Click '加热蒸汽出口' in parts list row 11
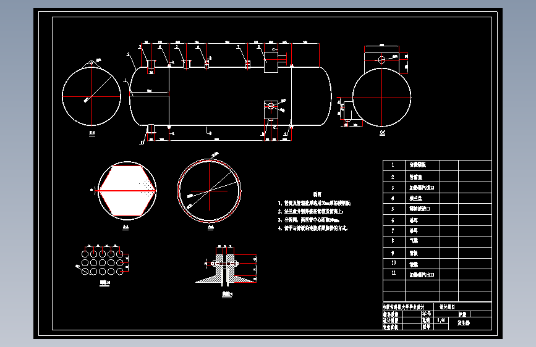This screenshot has width=536, height=347. tap(422, 275)
